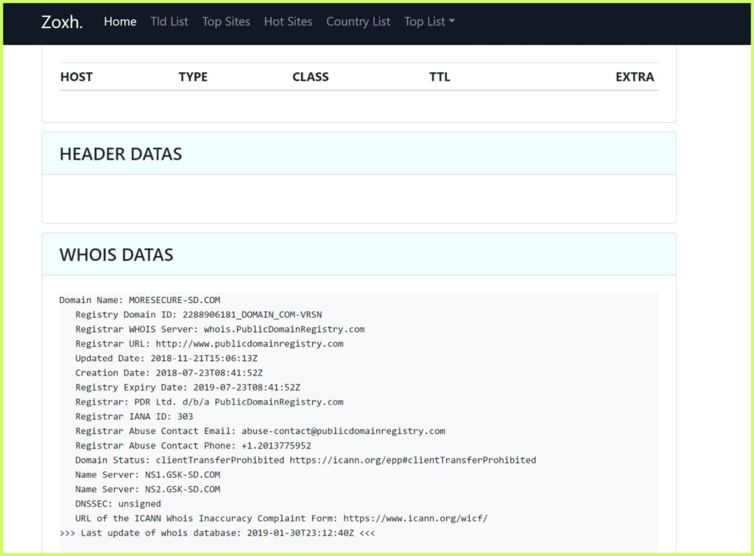Screen dimensions: 754x556
Task: Click the WHOIS DATAS section heading
Action: coord(116,255)
